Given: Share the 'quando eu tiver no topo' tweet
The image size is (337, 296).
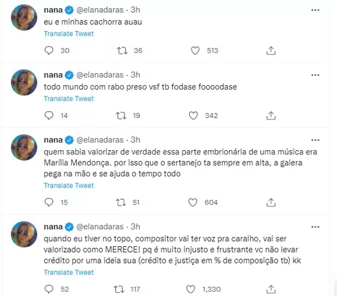Looking at the screenshot, I should point(271,289).
